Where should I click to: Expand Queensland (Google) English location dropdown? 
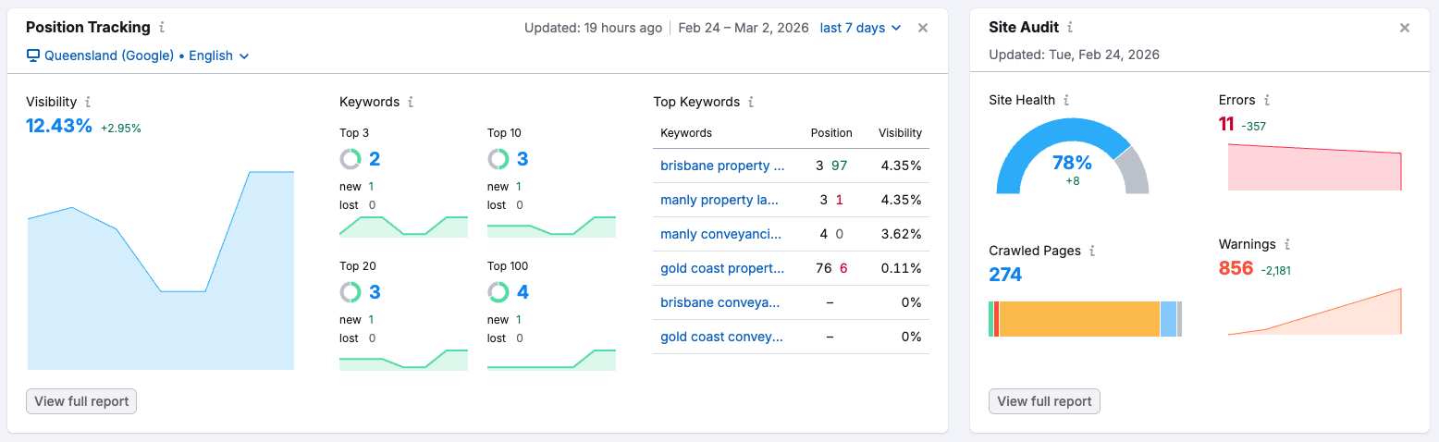coord(138,55)
